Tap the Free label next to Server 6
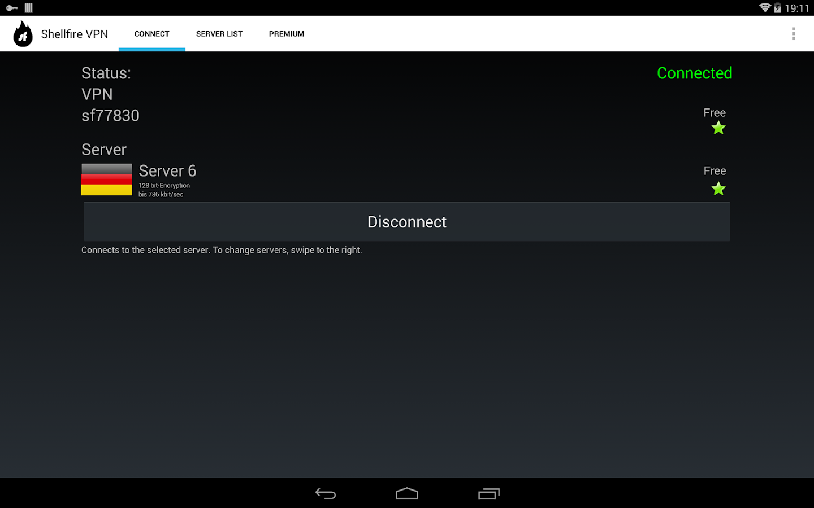Viewport: 814px width, 508px height. coord(715,171)
